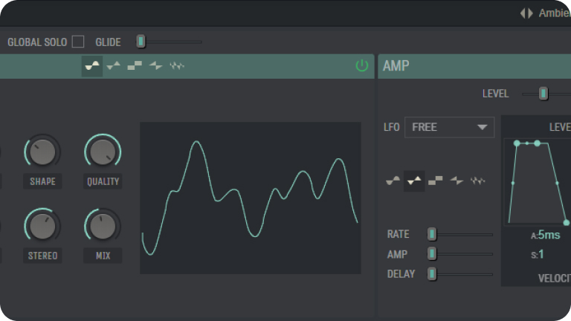Enable the Global Solo checkbox

78,42
